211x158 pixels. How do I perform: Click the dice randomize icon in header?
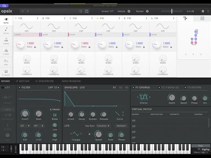click(x=203, y=11)
